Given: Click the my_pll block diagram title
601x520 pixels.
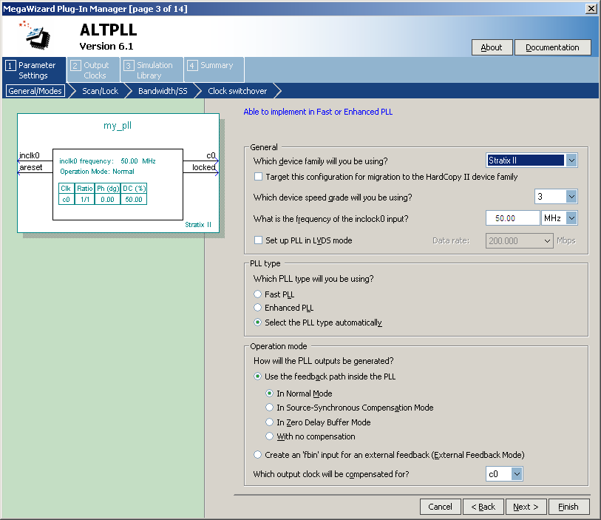Looking at the screenshot, I should pos(118,126).
